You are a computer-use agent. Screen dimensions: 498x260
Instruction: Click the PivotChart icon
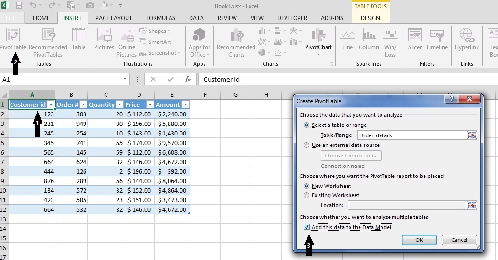318,35
